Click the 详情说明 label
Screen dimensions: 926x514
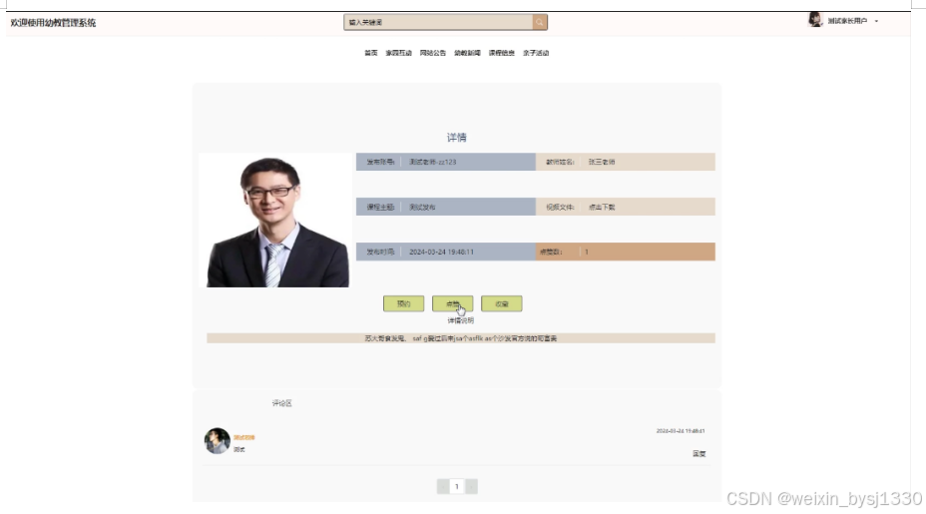tap(461, 320)
